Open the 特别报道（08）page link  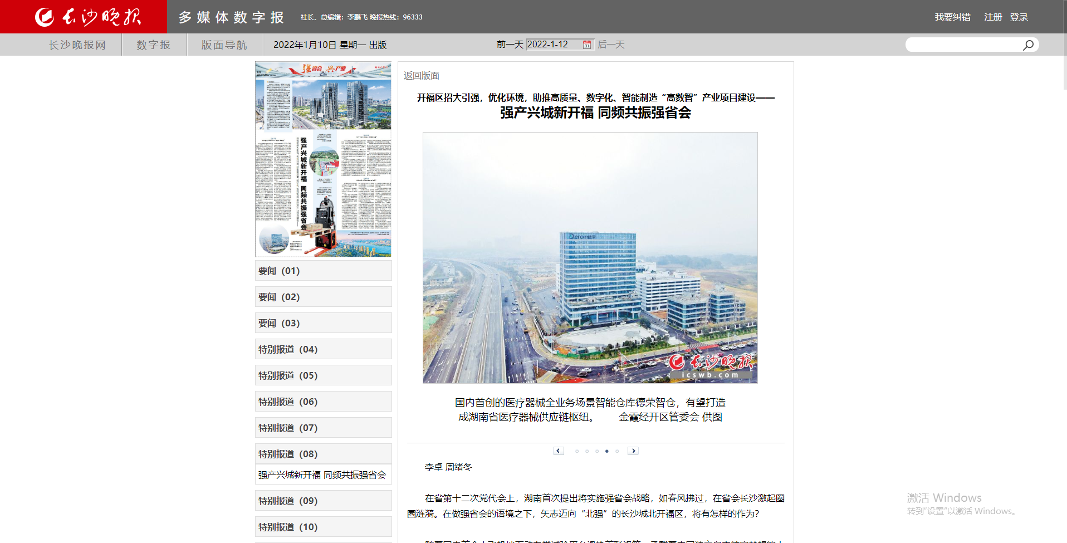[323, 453]
